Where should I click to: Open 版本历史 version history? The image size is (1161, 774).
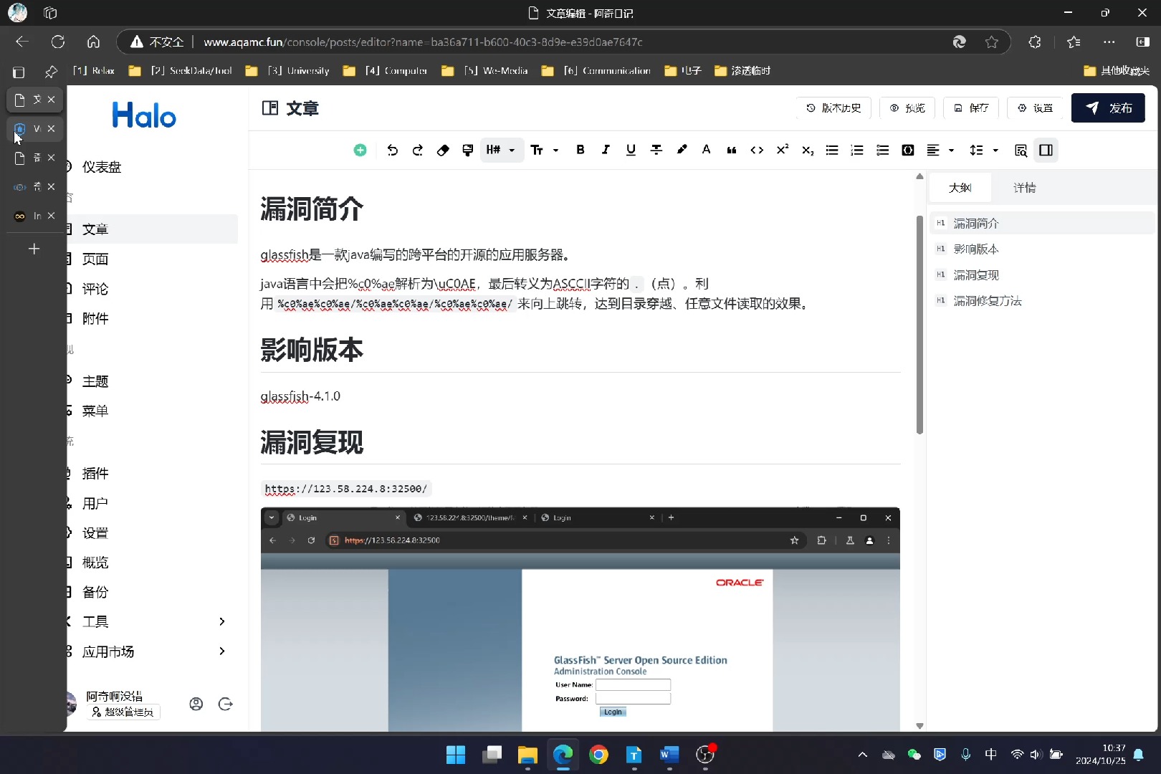833,108
